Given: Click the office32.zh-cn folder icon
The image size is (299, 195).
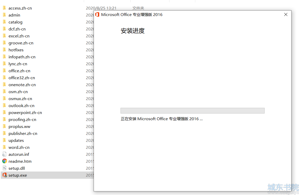Looking at the screenshot, I should (x=4, y=78).
